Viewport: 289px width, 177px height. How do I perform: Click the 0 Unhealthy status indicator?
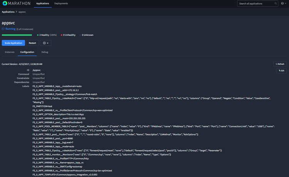click(x=69, y=35)
